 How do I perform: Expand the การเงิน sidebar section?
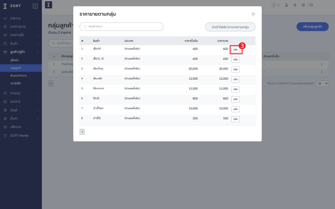21,93
